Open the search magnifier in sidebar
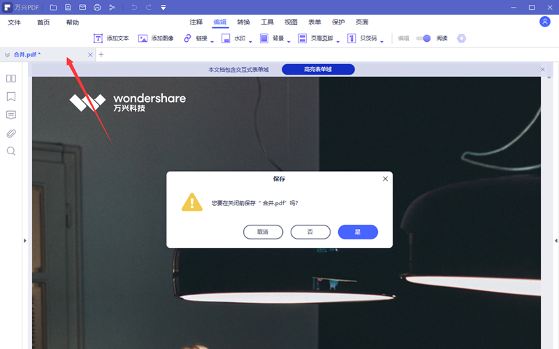Screen dimensions: 559x349 [x=11, y=151]
